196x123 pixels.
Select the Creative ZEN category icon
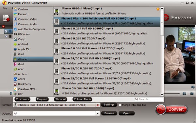click(x=15, y=89)
